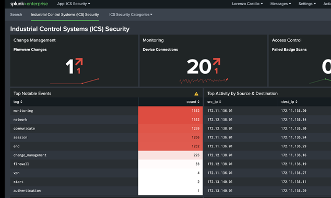
Task: Open the Lorenzo Castillo user menu
Action: (247, 4)
